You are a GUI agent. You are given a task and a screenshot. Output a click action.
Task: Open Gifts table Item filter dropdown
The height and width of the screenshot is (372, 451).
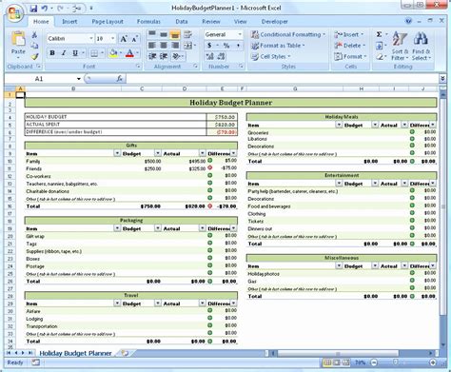pos(117,153)
